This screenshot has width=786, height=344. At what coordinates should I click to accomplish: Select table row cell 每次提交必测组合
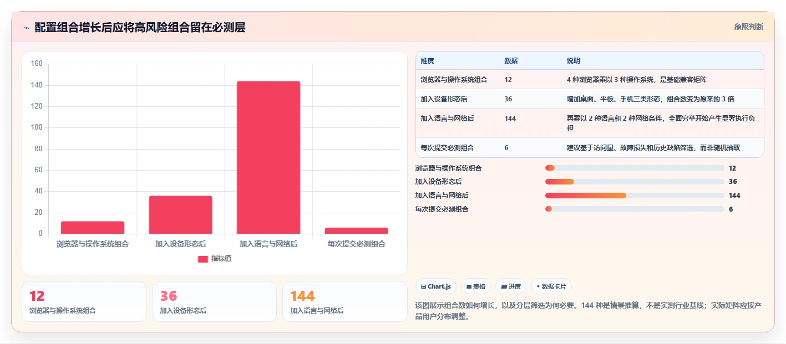447,148
